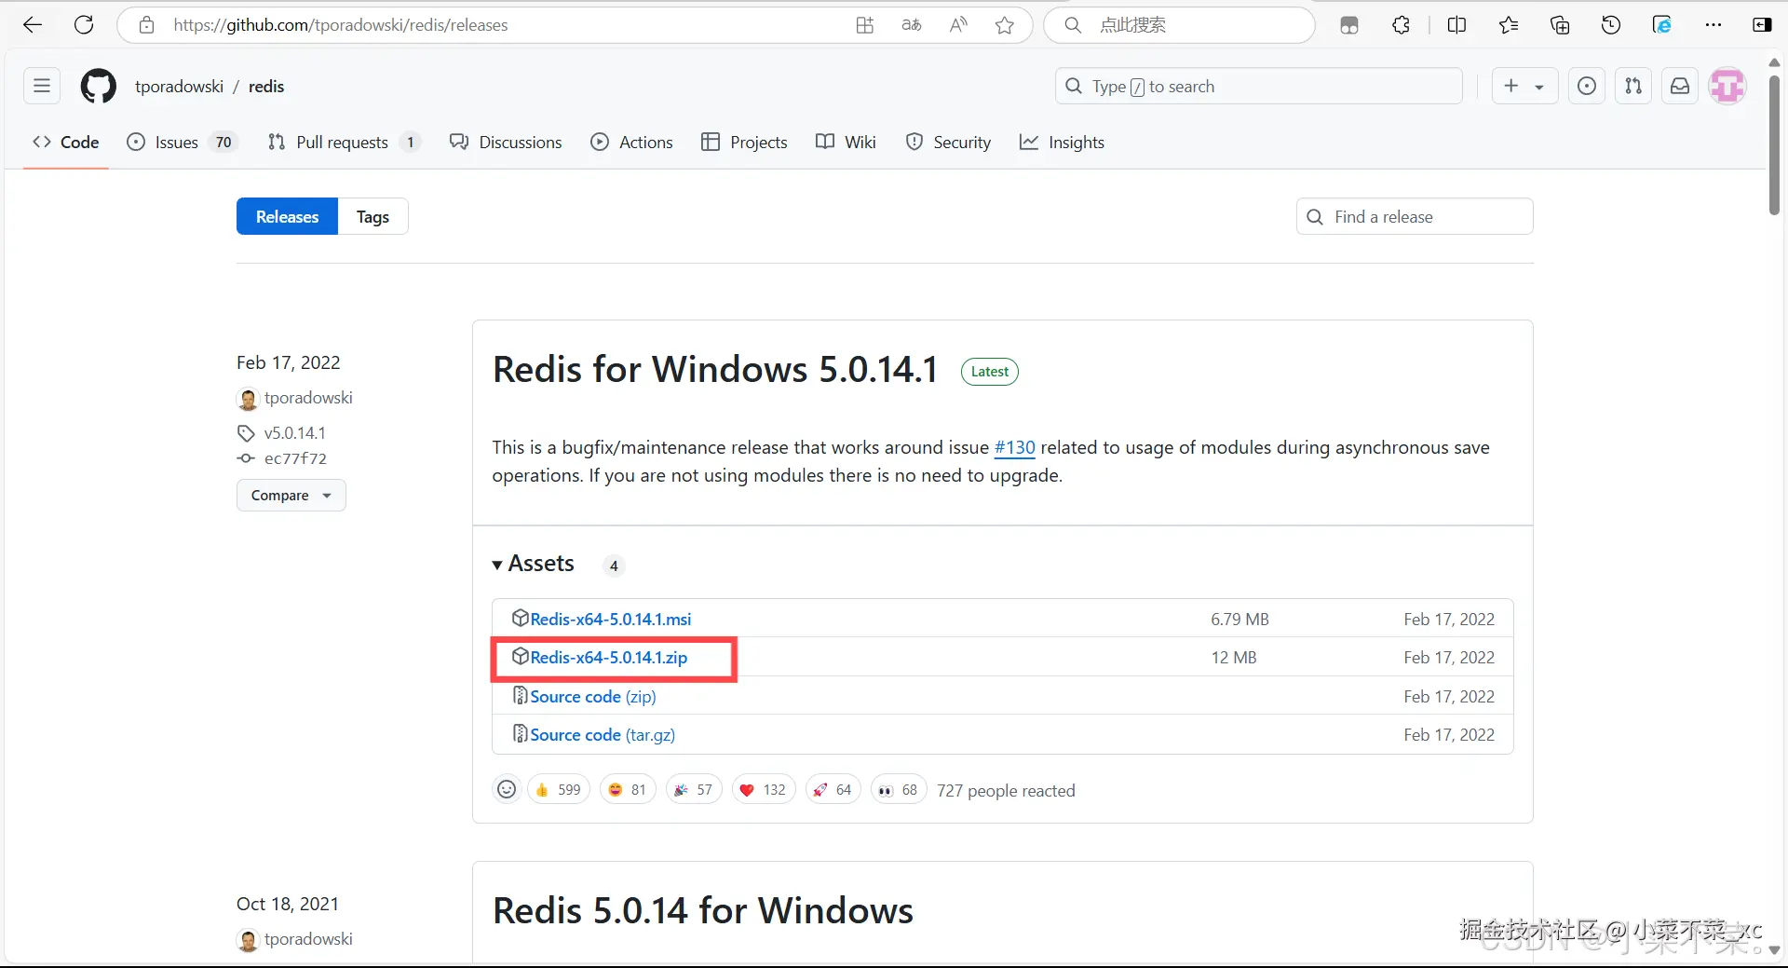Screen dimensions: 1788x968
Task: Open GitHub hamburger navigation menu
Action: pos(42,86)
